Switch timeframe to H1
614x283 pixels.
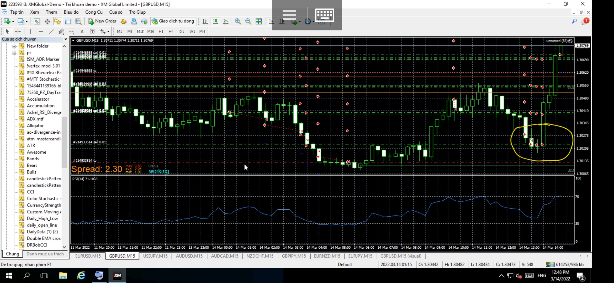click(161, 31)
